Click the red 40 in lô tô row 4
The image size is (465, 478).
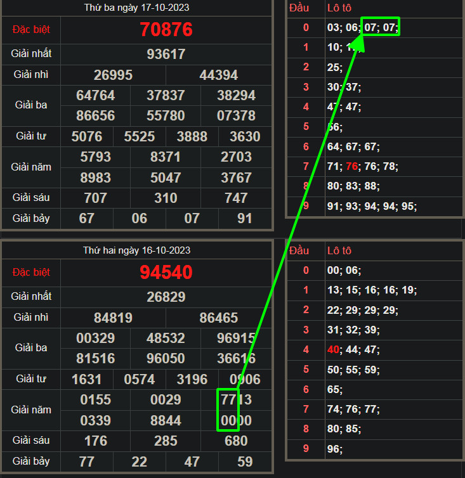[x=334, y=349]
